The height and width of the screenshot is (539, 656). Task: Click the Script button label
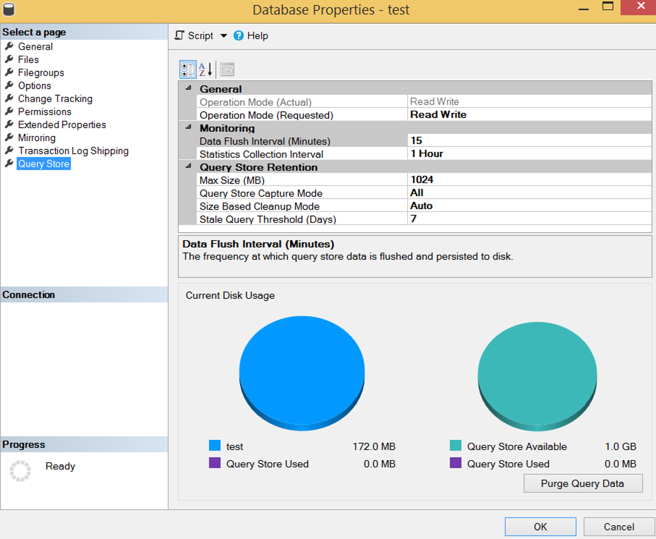pos(200,35)
